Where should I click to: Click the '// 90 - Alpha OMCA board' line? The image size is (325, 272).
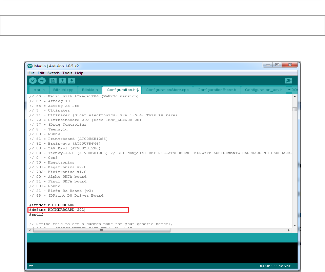(58, 177)
